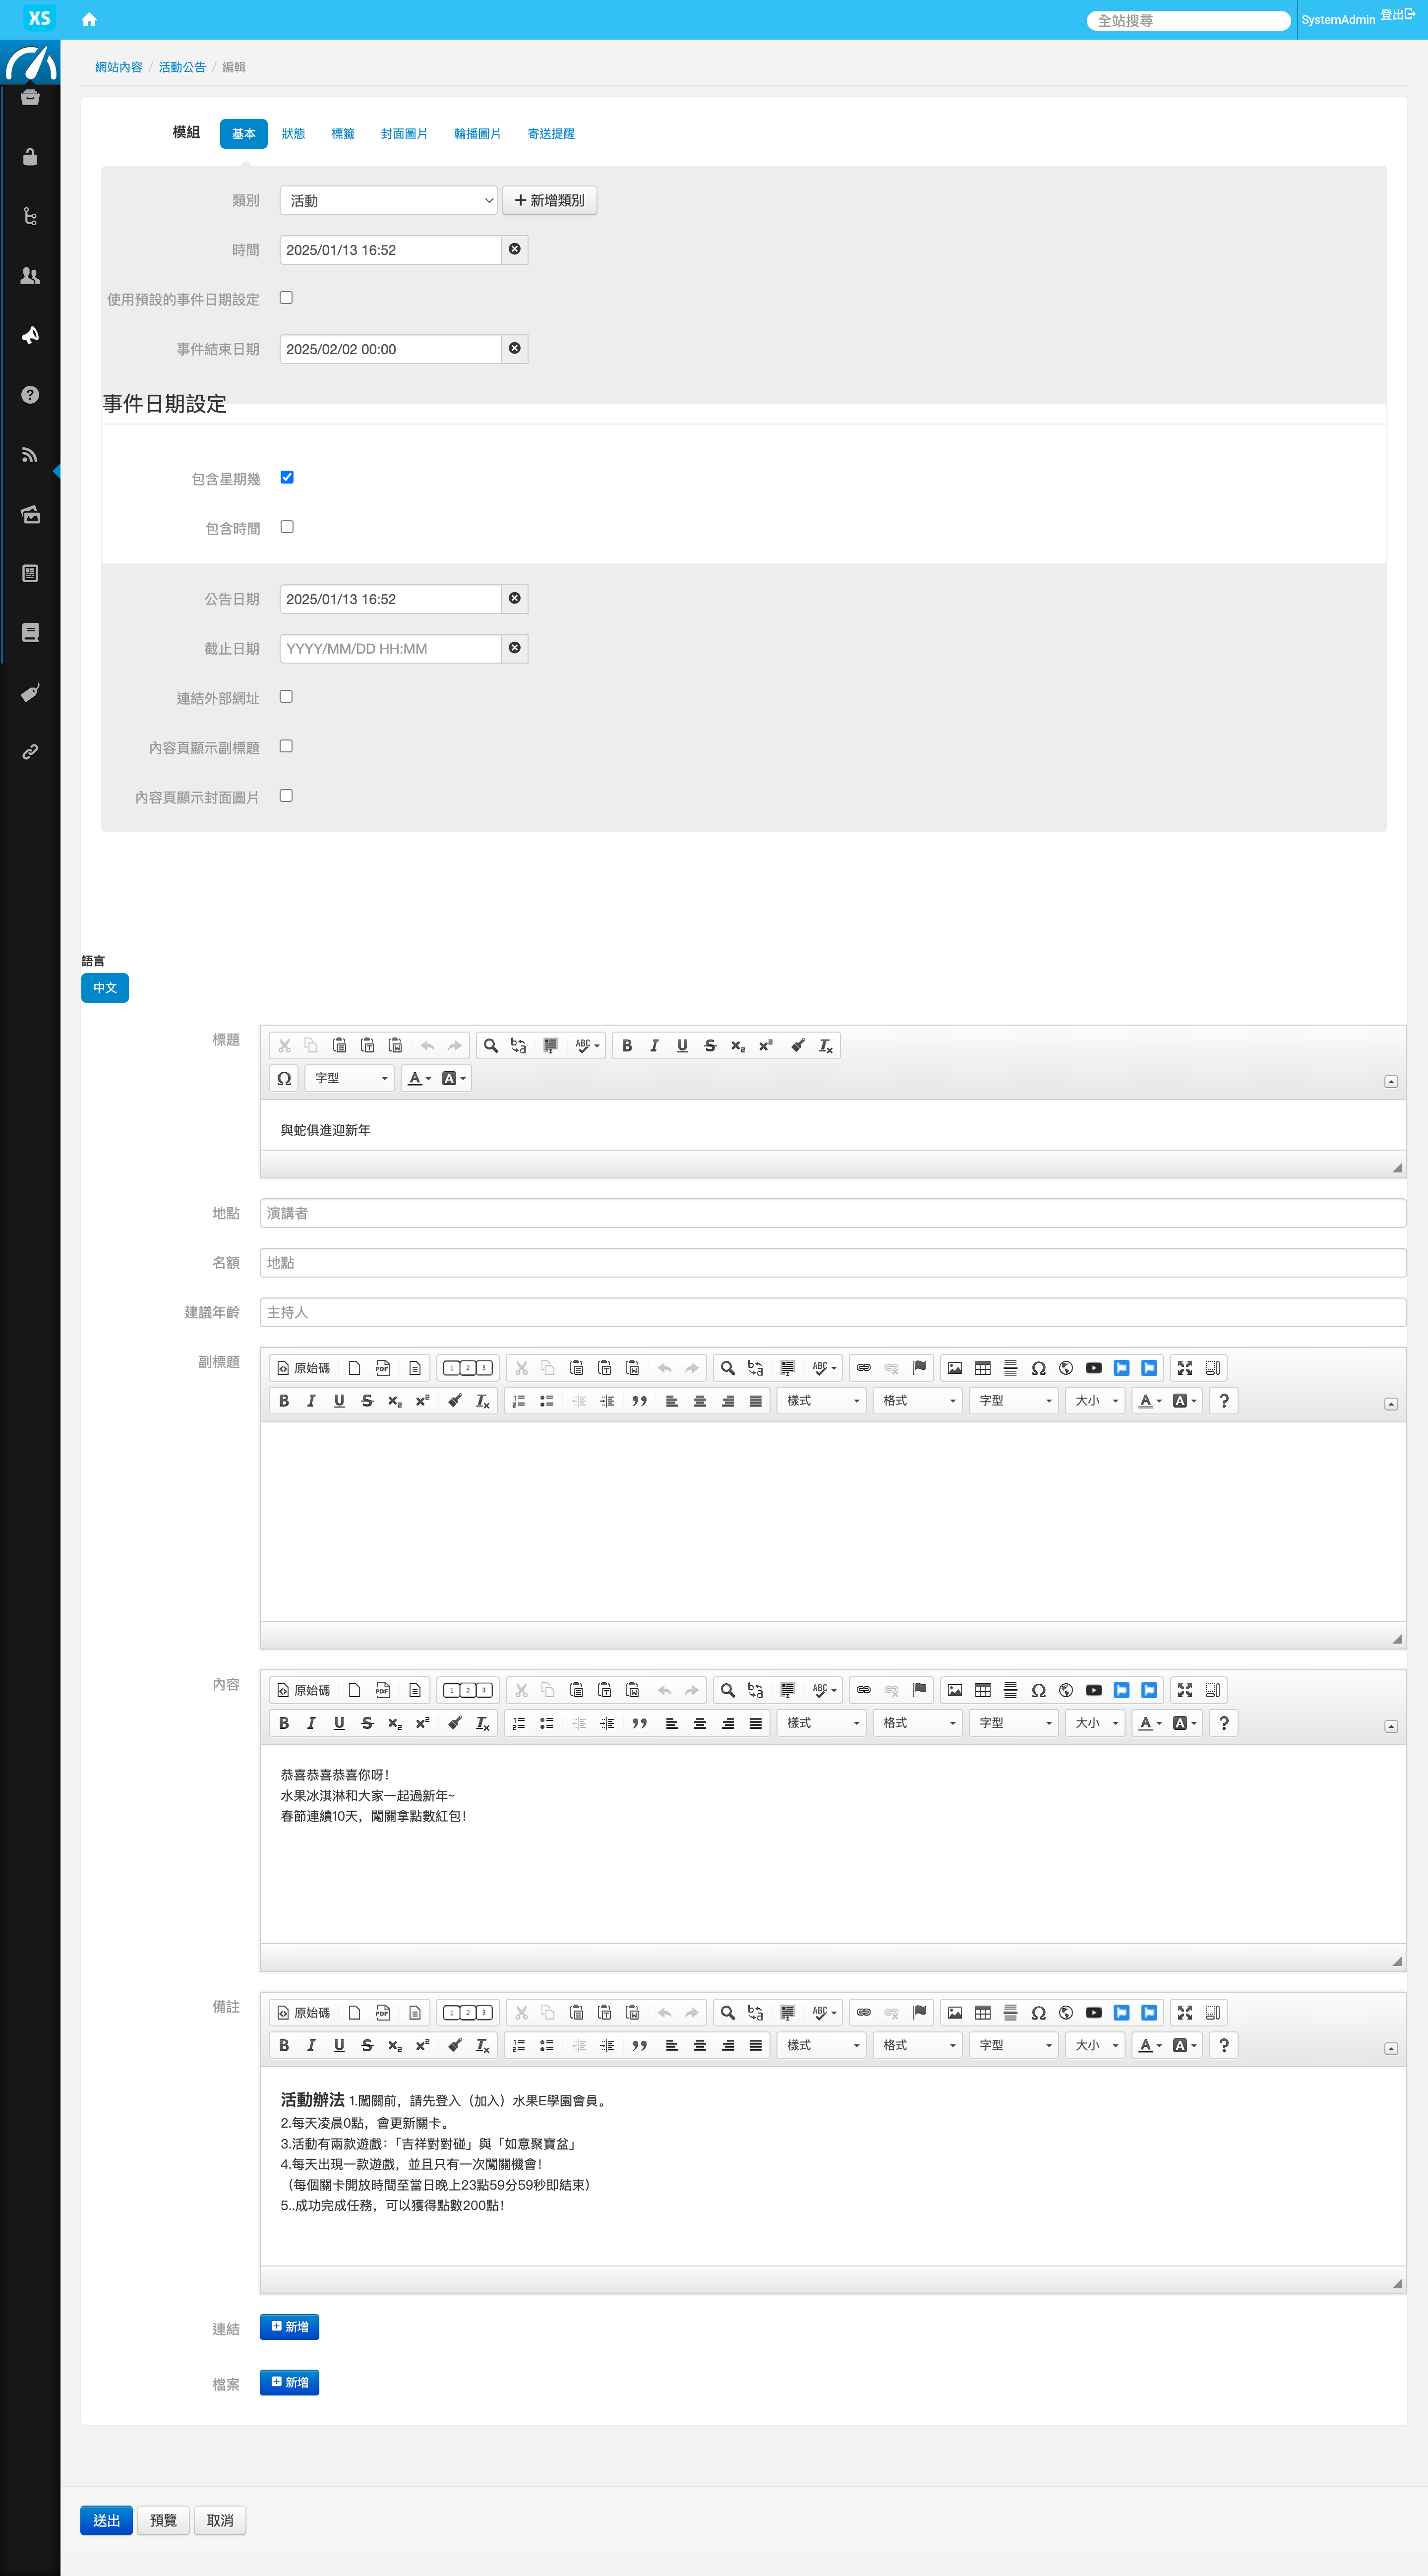The image size is (1428, 2576).
Task: Toggle blockquote in the 內容 editor
Action: pyautogui.click(x=639, y=1723)
